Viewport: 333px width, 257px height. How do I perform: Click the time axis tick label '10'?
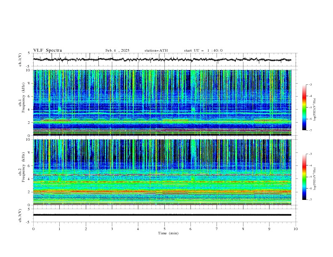pyautogui.click(x=296, y=229)
